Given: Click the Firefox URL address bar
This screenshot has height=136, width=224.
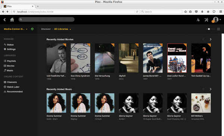Looking at the screenshot, I should [x=75, y=12].
